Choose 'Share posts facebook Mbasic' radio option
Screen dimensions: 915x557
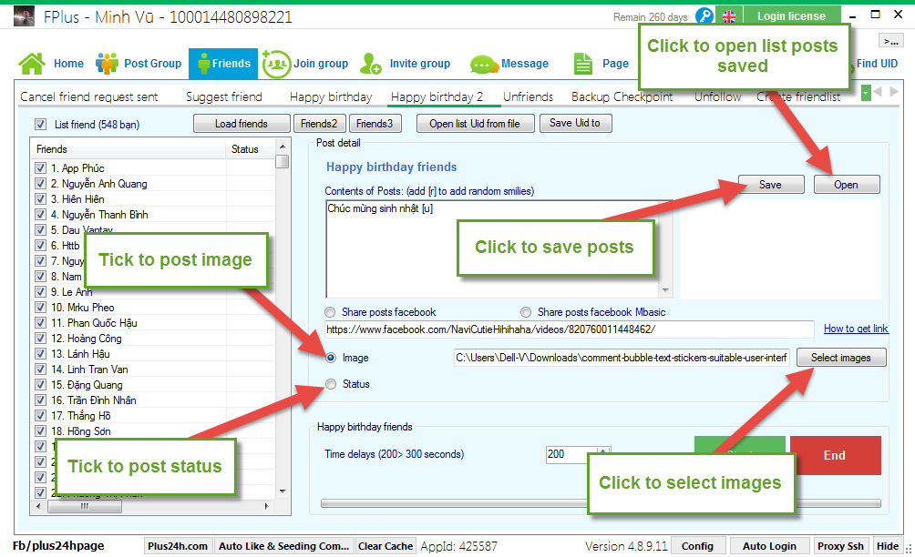pyautogui.click(x=526, y=312)
